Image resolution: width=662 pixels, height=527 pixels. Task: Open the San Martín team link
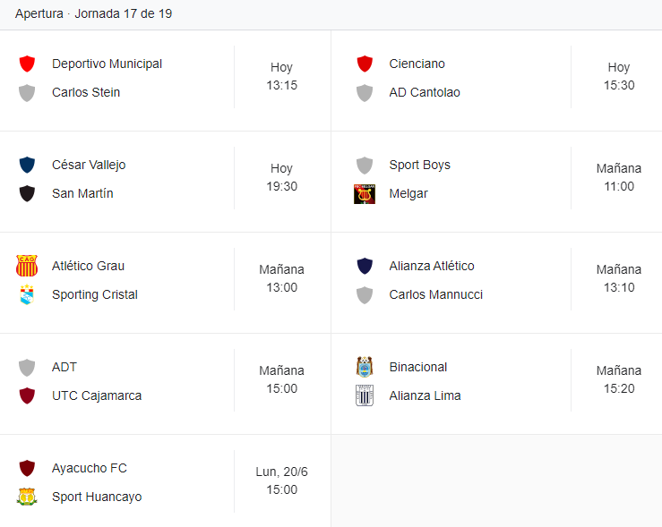click(82, 193)
